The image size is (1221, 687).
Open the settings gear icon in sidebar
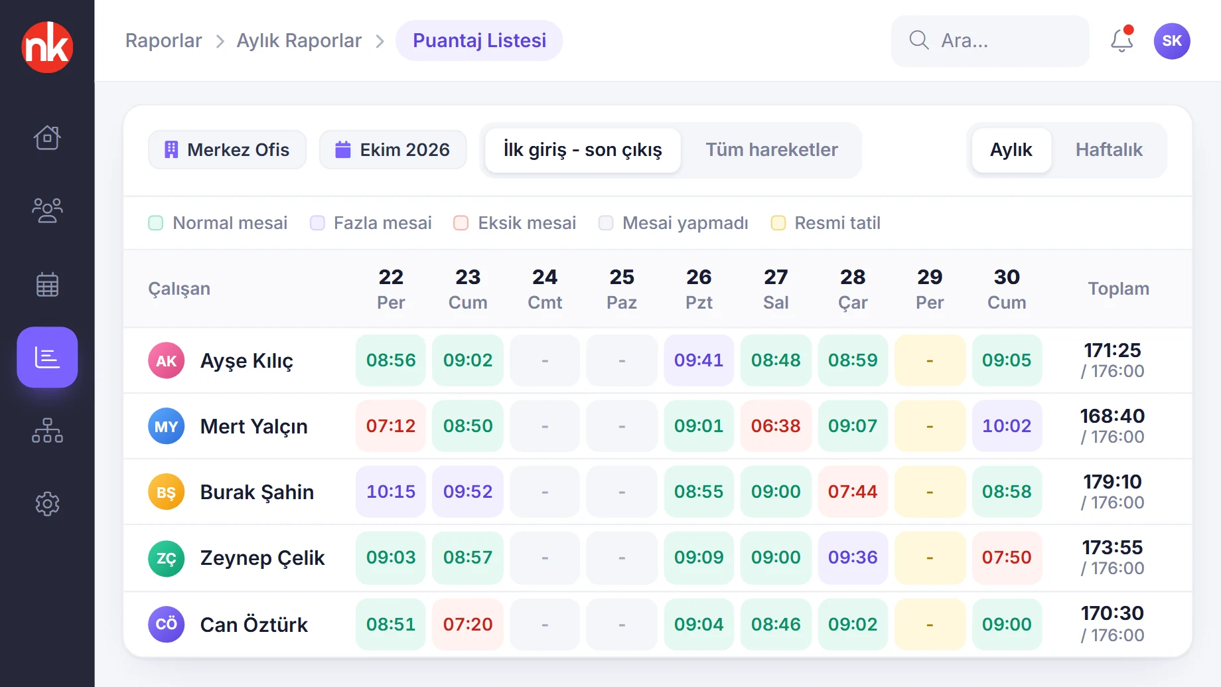pos(47,504)
